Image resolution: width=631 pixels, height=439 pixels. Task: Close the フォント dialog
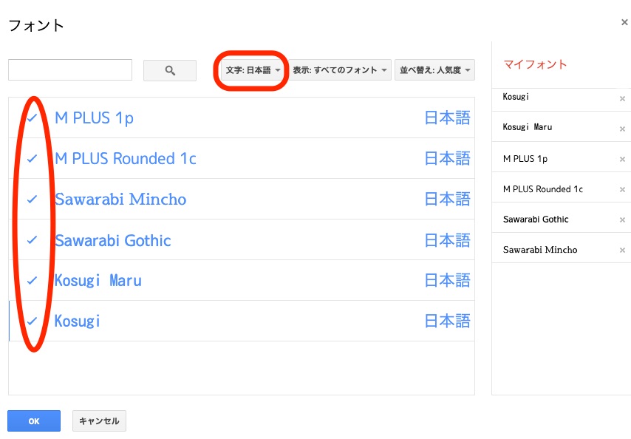click(624, 22)
